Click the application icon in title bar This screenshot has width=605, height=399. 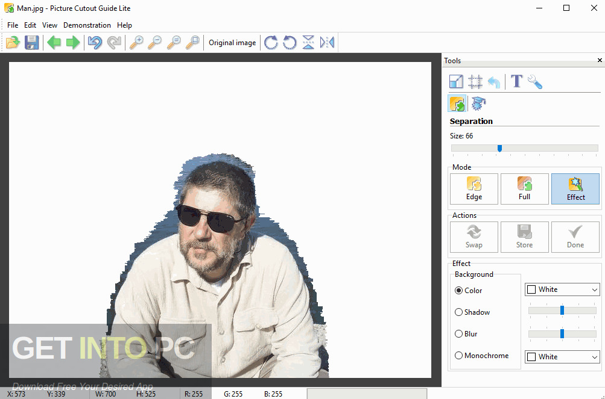(x=9, y=8)
